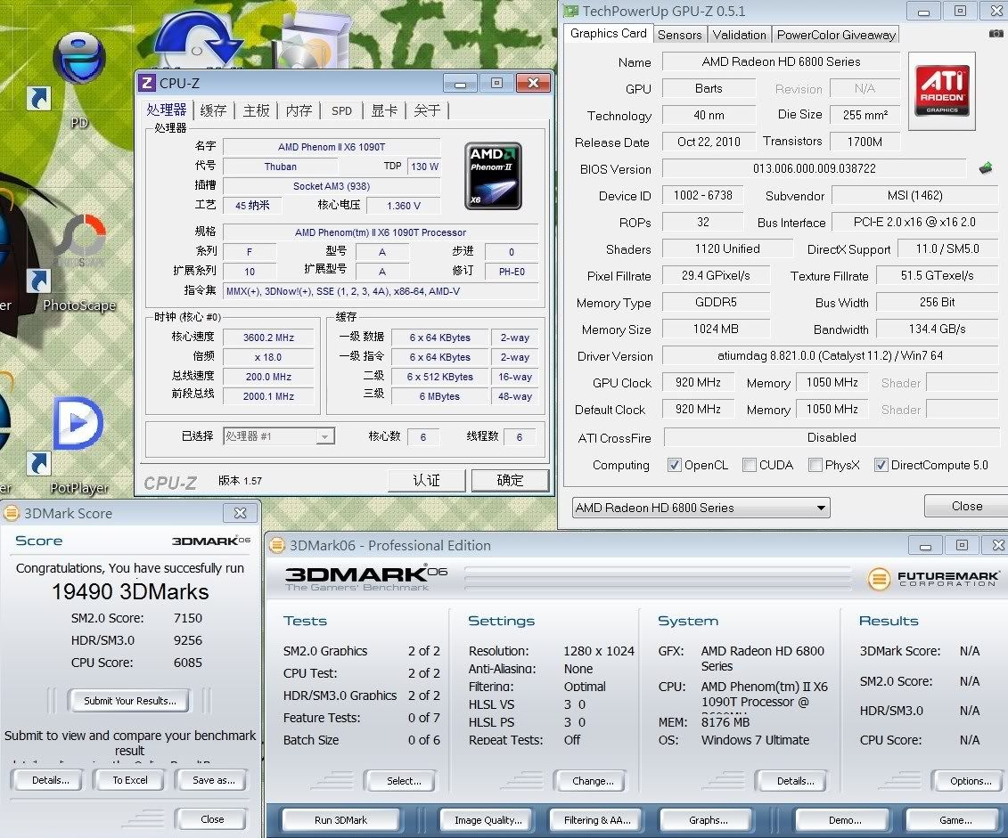Toggle the DirectCompute 5.0 checkbox
This screenshot has height=838, width=1008.
tap(881, 465)
